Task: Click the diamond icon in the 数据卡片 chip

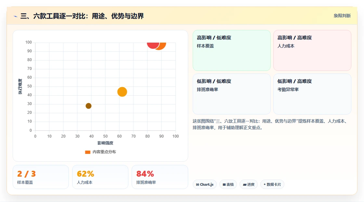Action: click(265, 184)
